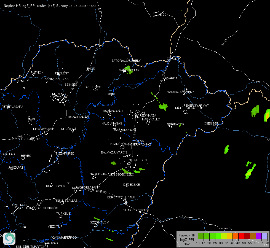270x248 pixels.
Task: Click the 'dbZ' unit label in legend
Action: (x=187, y=244)
